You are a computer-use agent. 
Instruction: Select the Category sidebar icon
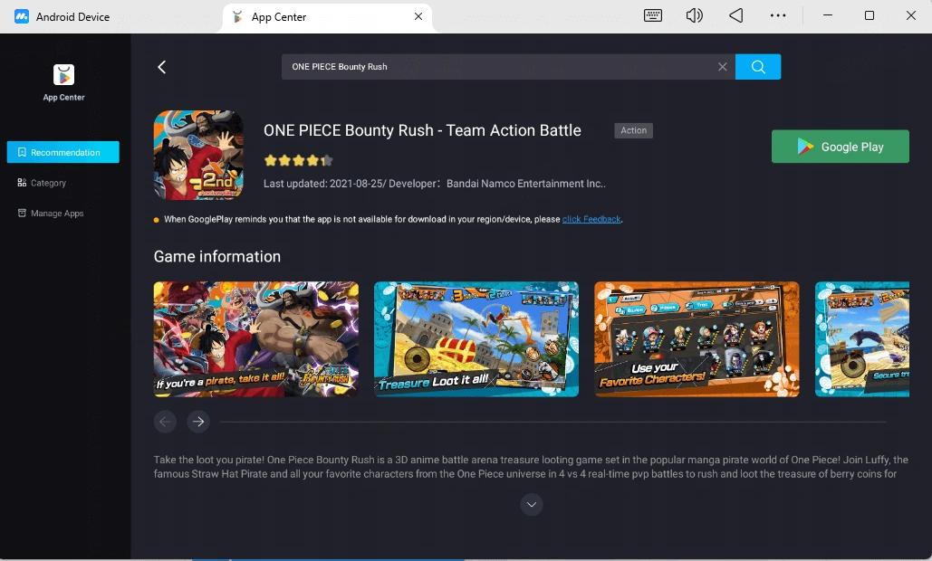(x=23, y=182)
